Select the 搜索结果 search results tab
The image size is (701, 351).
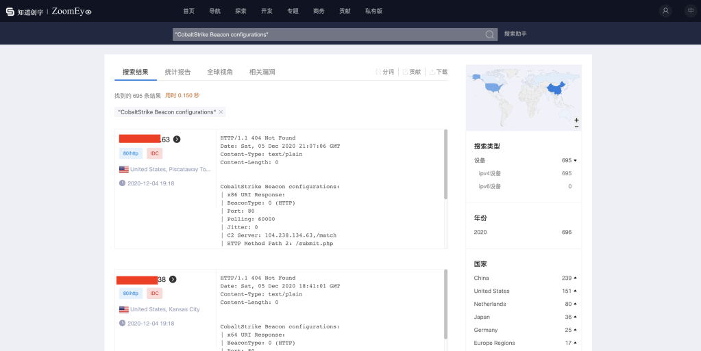click(136, 72)
